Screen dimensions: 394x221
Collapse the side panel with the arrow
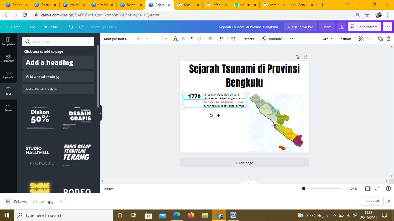pos(100,113)
